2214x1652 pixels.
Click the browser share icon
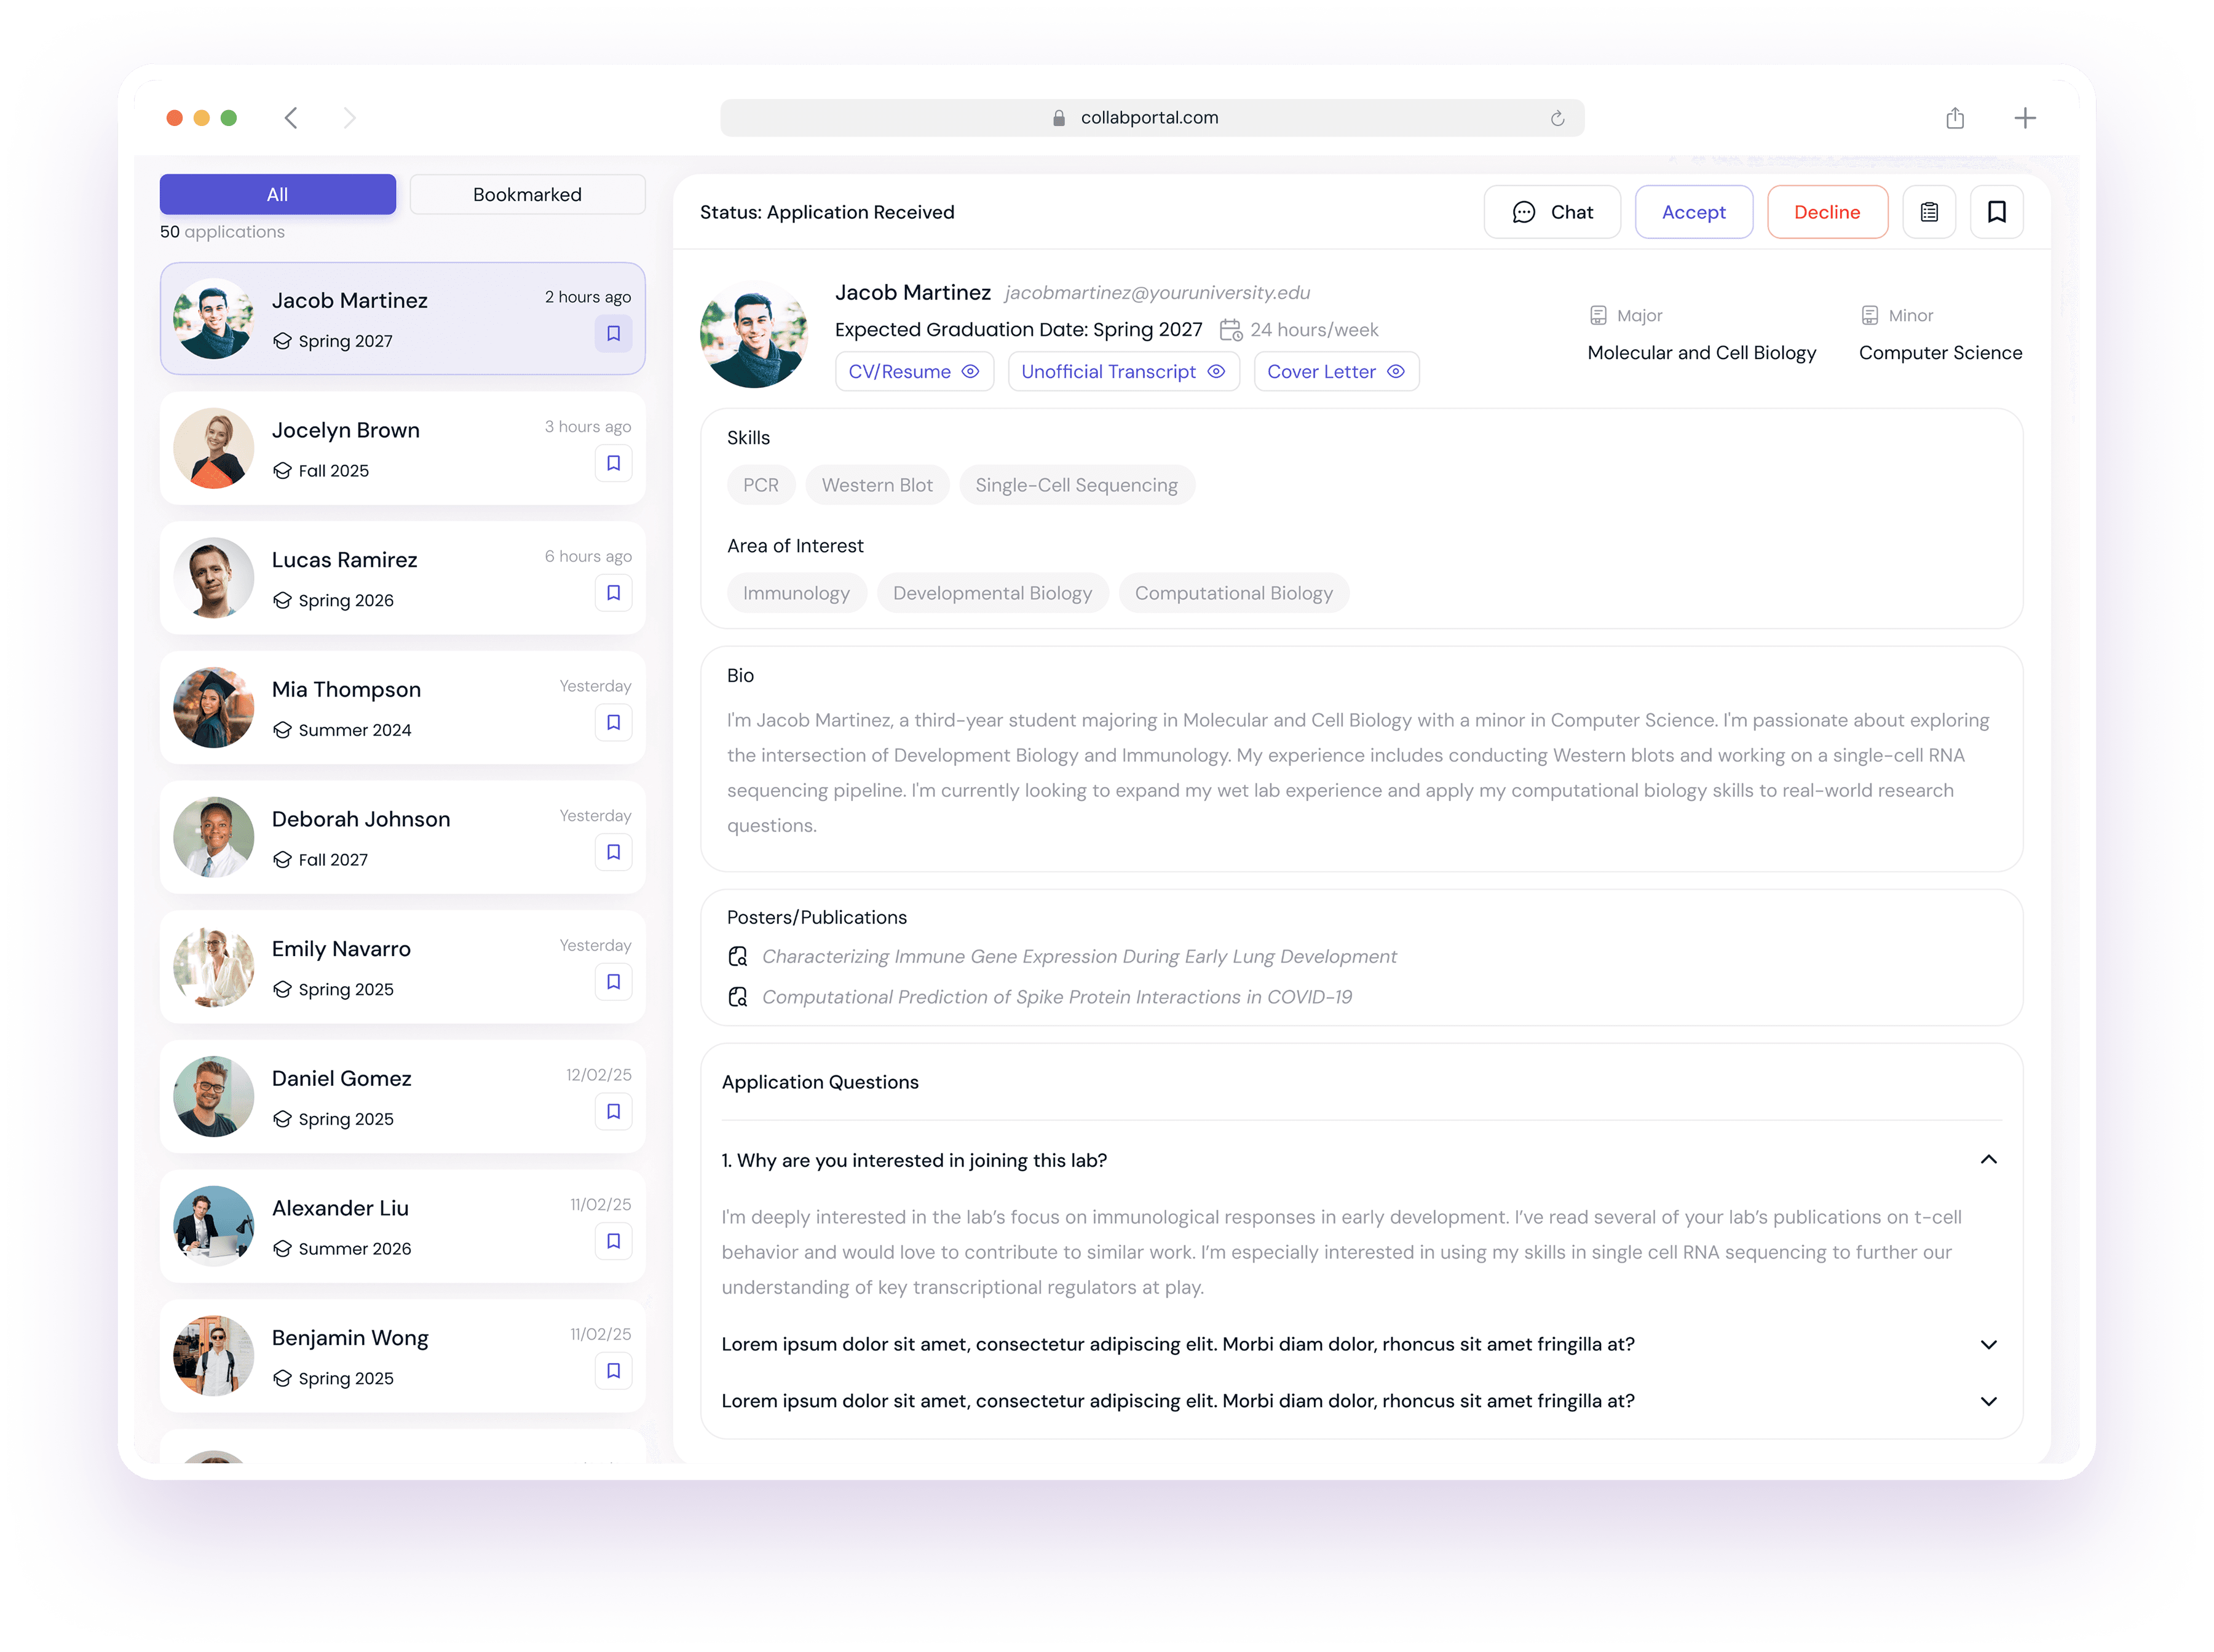[1955, 118]
